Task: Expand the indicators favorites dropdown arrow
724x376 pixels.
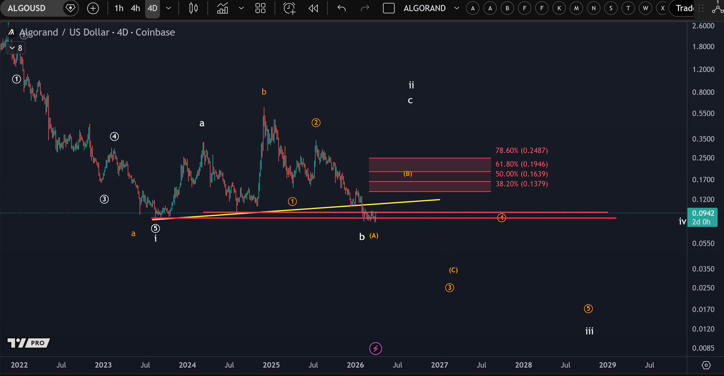Action: tap(241, 8)
